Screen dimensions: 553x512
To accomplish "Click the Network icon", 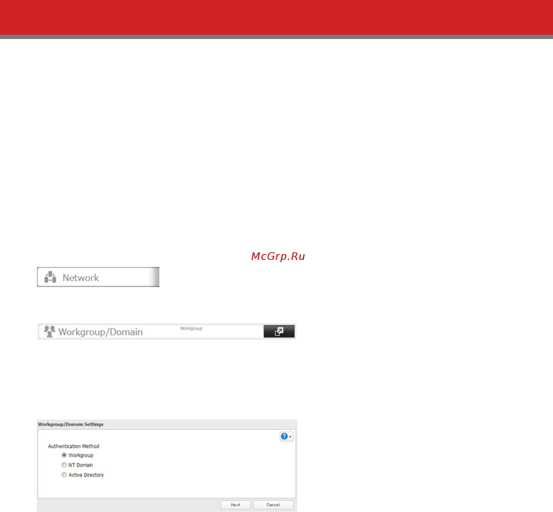I will (50, 277).
